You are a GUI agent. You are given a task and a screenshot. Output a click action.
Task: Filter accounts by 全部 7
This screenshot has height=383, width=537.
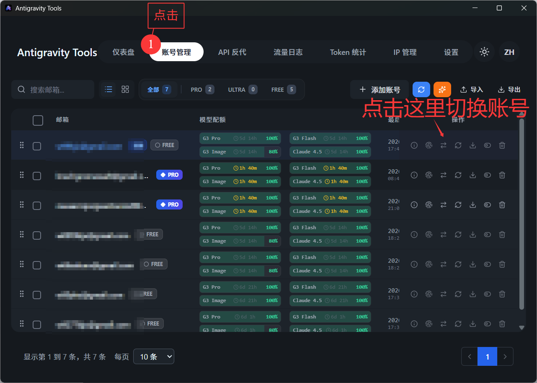(x=159, y=89)
